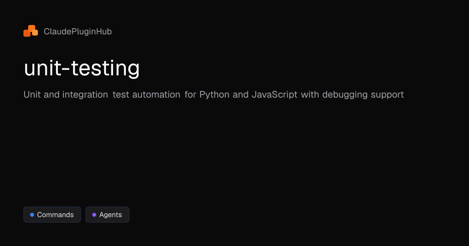The image size is (469, 246).
Task: Click the Commands label text
Action: 55,215
